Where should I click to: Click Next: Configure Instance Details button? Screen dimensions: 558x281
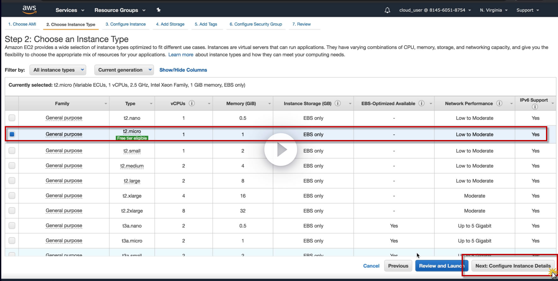point(513,266)
